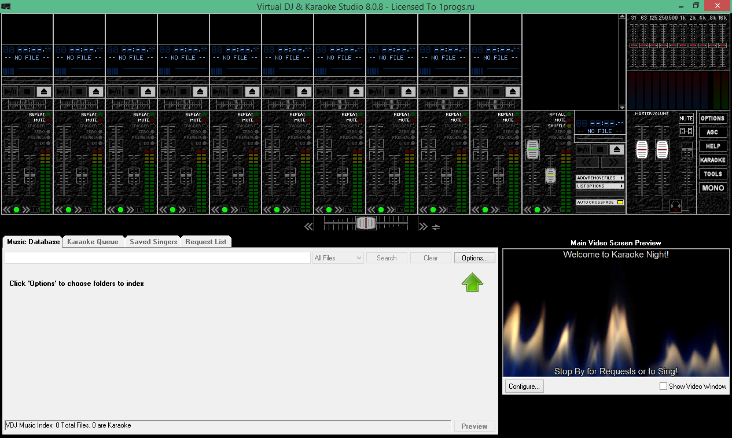Skip to next track in playlist player
Screen dimensions: 732x438
click(612, 163)
